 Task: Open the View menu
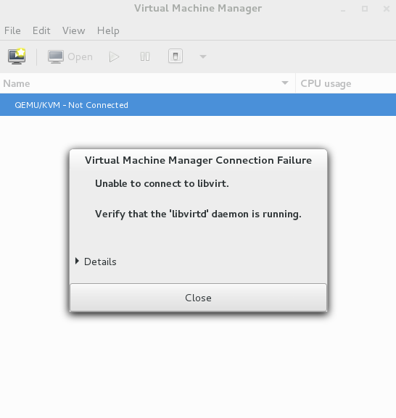coord(74,30)
